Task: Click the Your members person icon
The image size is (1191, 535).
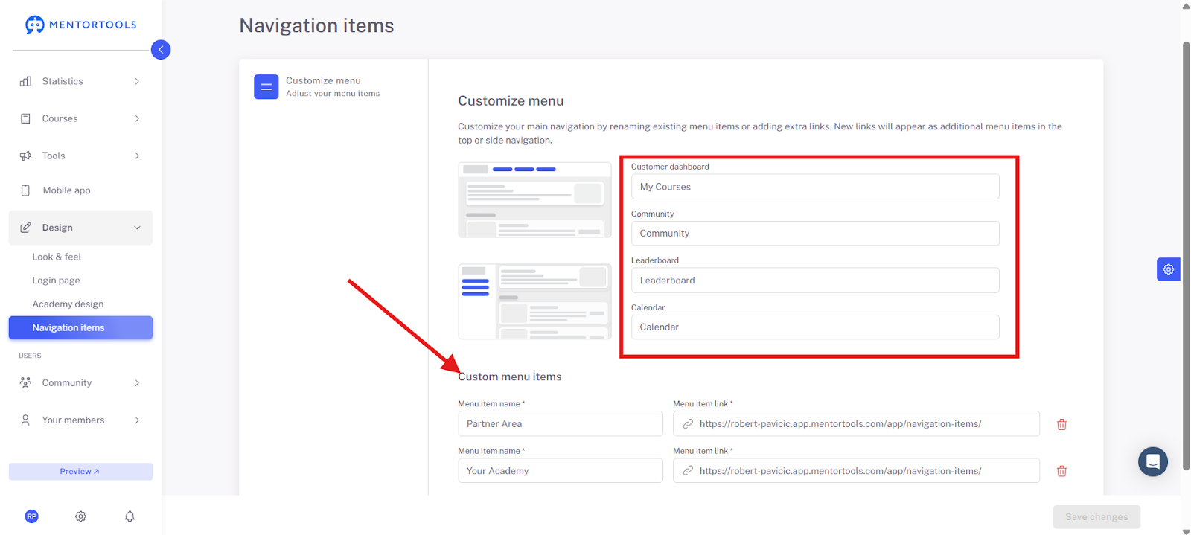Action: coord(25,420)
